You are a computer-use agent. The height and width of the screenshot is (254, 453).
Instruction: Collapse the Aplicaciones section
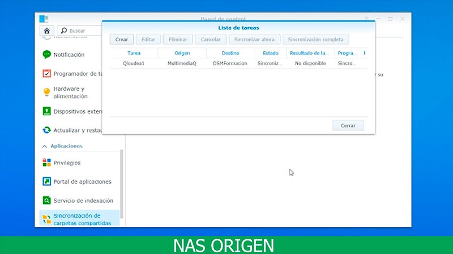pyautogui.click(x=45, y=146)
